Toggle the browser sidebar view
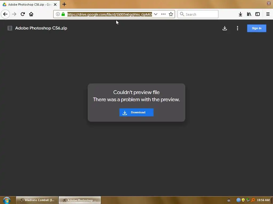Image resolution: width=273 pixels, height=204 pixels. tap(258, 14)
